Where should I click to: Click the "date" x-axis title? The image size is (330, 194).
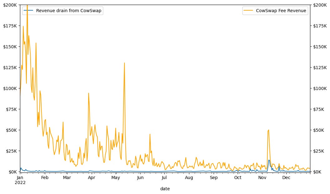pos(165,189)
